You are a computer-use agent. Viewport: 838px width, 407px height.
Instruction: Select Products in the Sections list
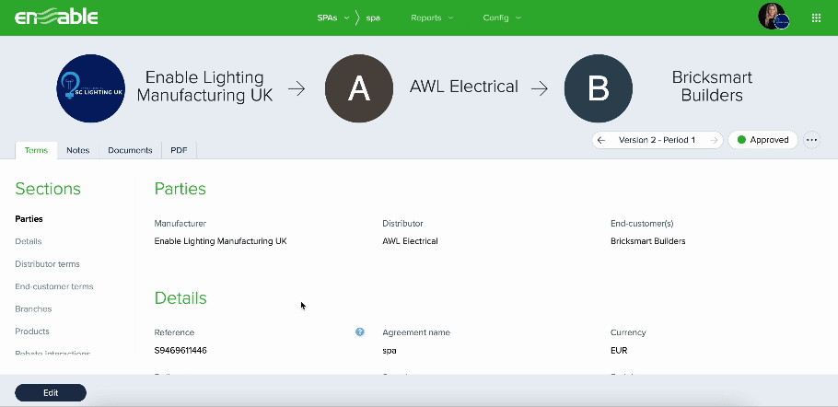(x=32, y=331)
